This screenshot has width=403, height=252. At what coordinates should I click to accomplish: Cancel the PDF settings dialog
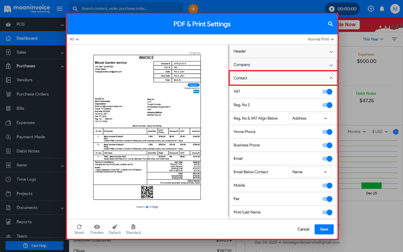(303, 229)
